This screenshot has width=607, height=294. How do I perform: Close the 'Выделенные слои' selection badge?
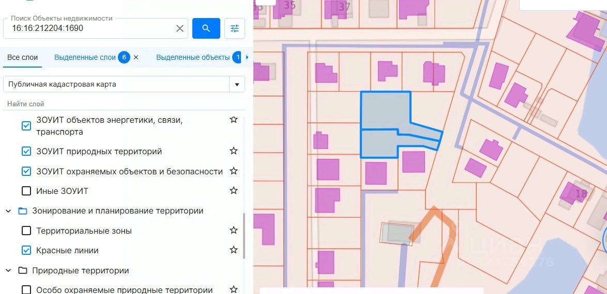(x=136, y=57)
